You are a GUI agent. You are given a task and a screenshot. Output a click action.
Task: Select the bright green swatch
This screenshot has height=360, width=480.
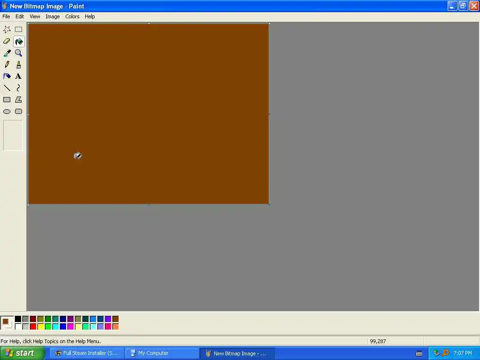[48, 327]
